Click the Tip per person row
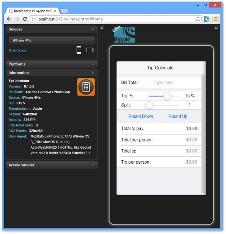The height and width of the screenshot is (234, 226). [x=159, y=162]
